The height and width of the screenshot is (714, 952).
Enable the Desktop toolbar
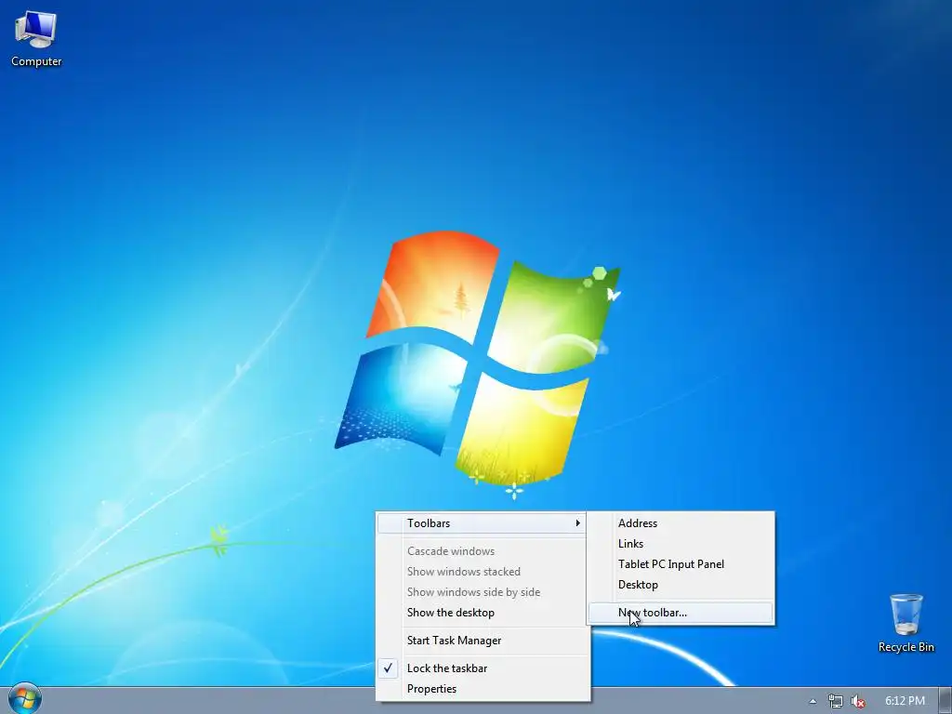(681, 585)
